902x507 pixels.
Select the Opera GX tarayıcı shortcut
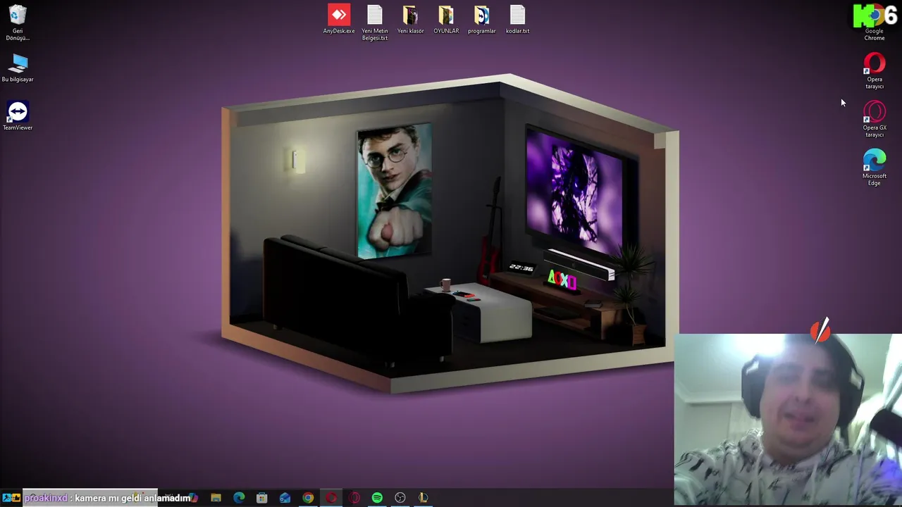click(x=875, y=119)
